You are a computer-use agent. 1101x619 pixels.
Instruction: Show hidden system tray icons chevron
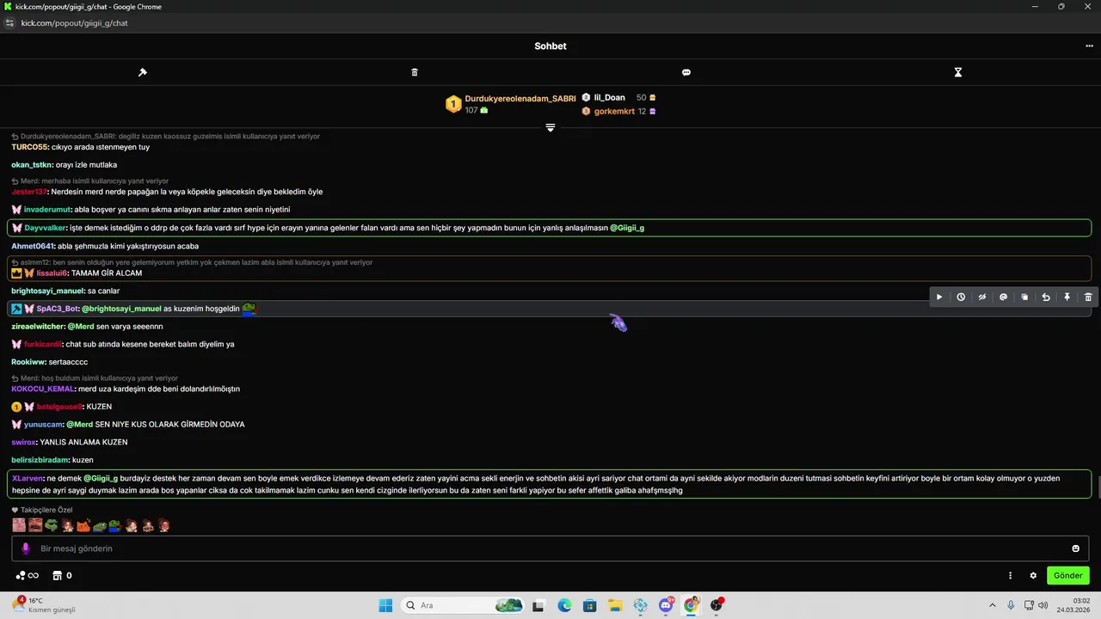[x=993, y=605]
